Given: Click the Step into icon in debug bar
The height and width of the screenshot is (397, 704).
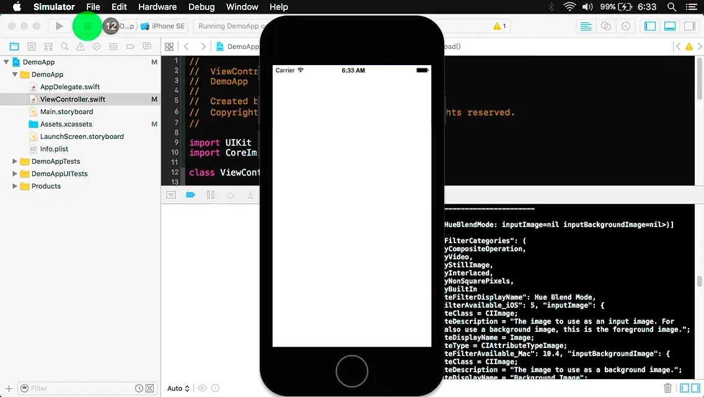Looking at the screenshot, I should click(250, 195).
